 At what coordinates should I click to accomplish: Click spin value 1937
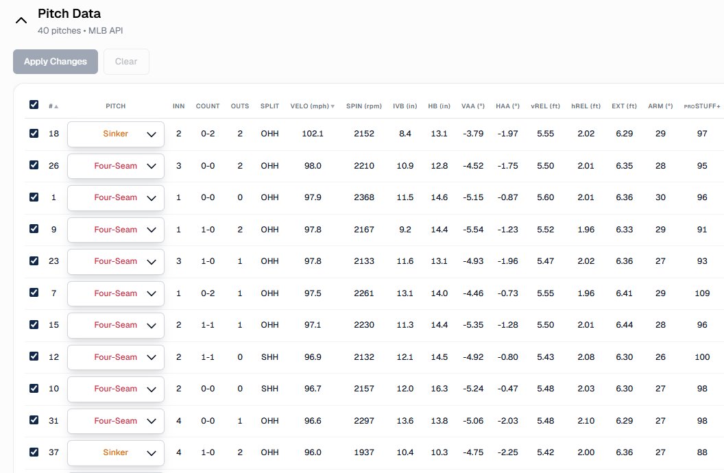pyautogui.click(x=364, y=452)
